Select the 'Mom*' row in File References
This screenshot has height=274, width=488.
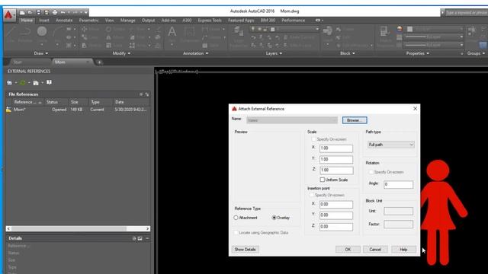pyautogui.click(x=78, y=110)
